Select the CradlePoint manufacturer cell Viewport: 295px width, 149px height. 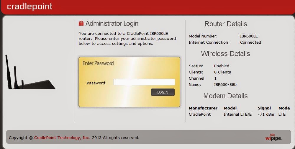pos(200,114)
